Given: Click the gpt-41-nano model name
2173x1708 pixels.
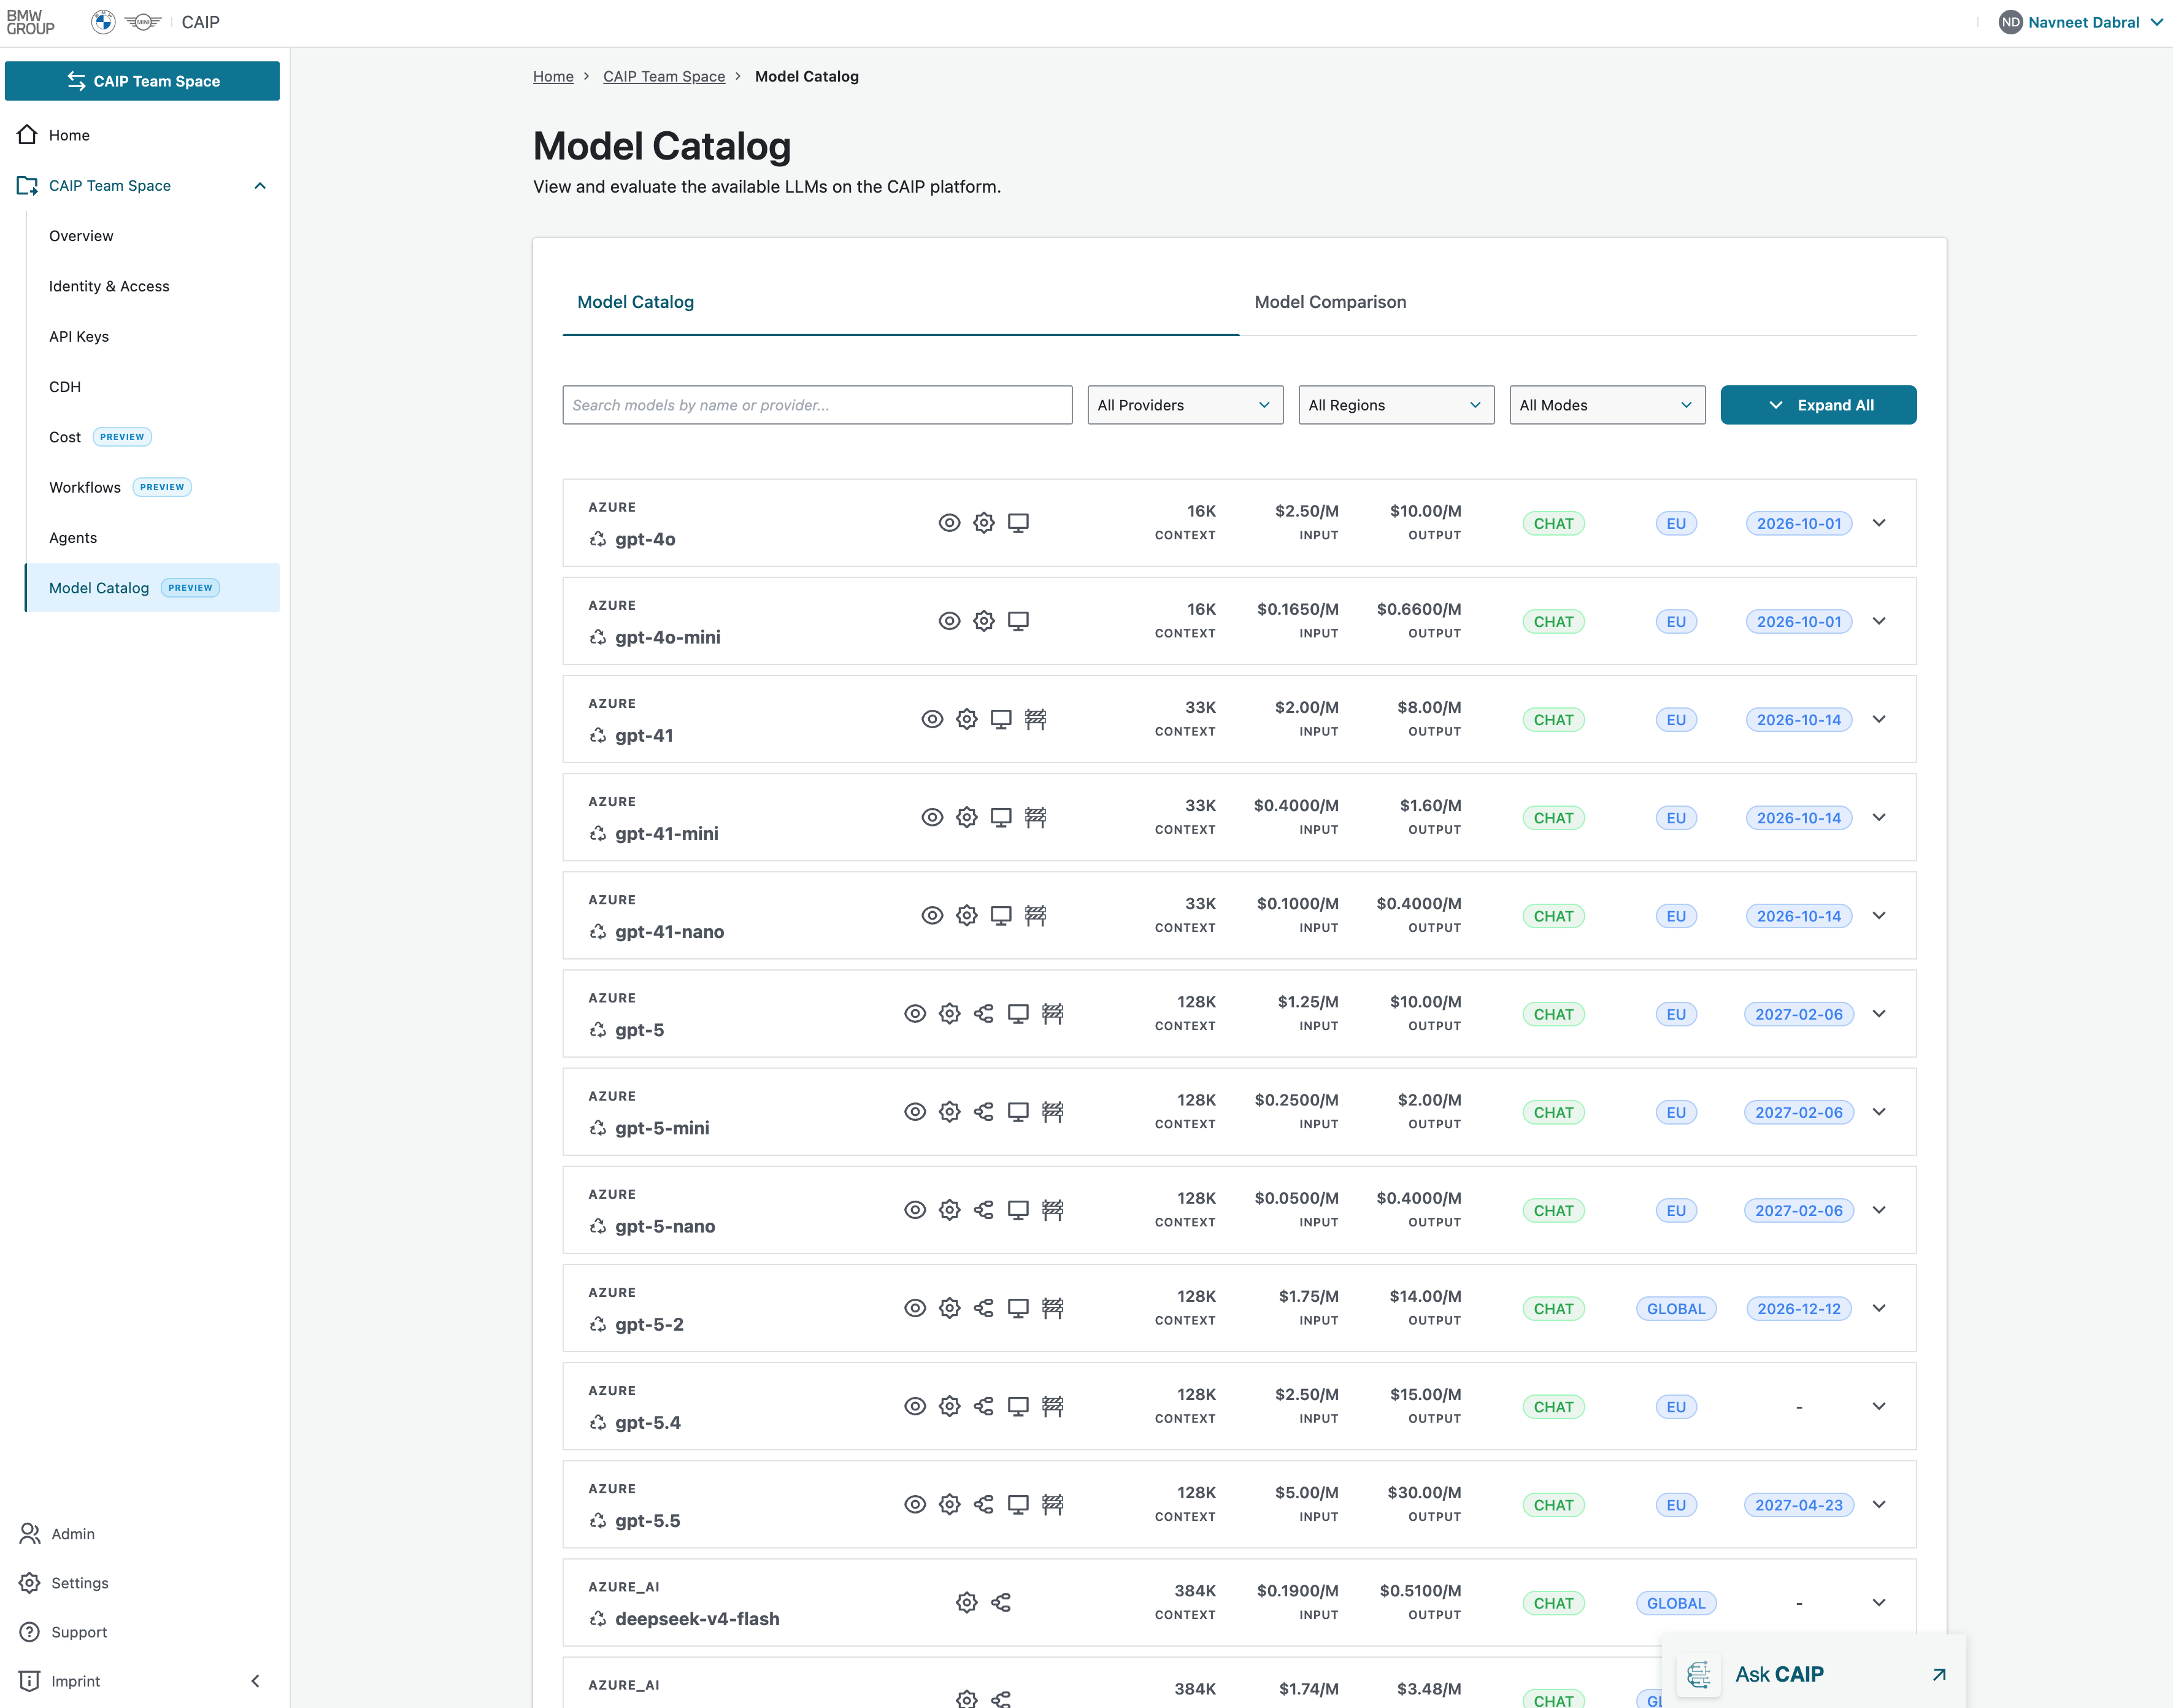Looking at the screenshot, I should point(669,932).
